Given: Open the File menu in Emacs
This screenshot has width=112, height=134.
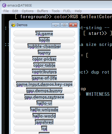Looking at the screenshot, I should (x=6, y=11).
